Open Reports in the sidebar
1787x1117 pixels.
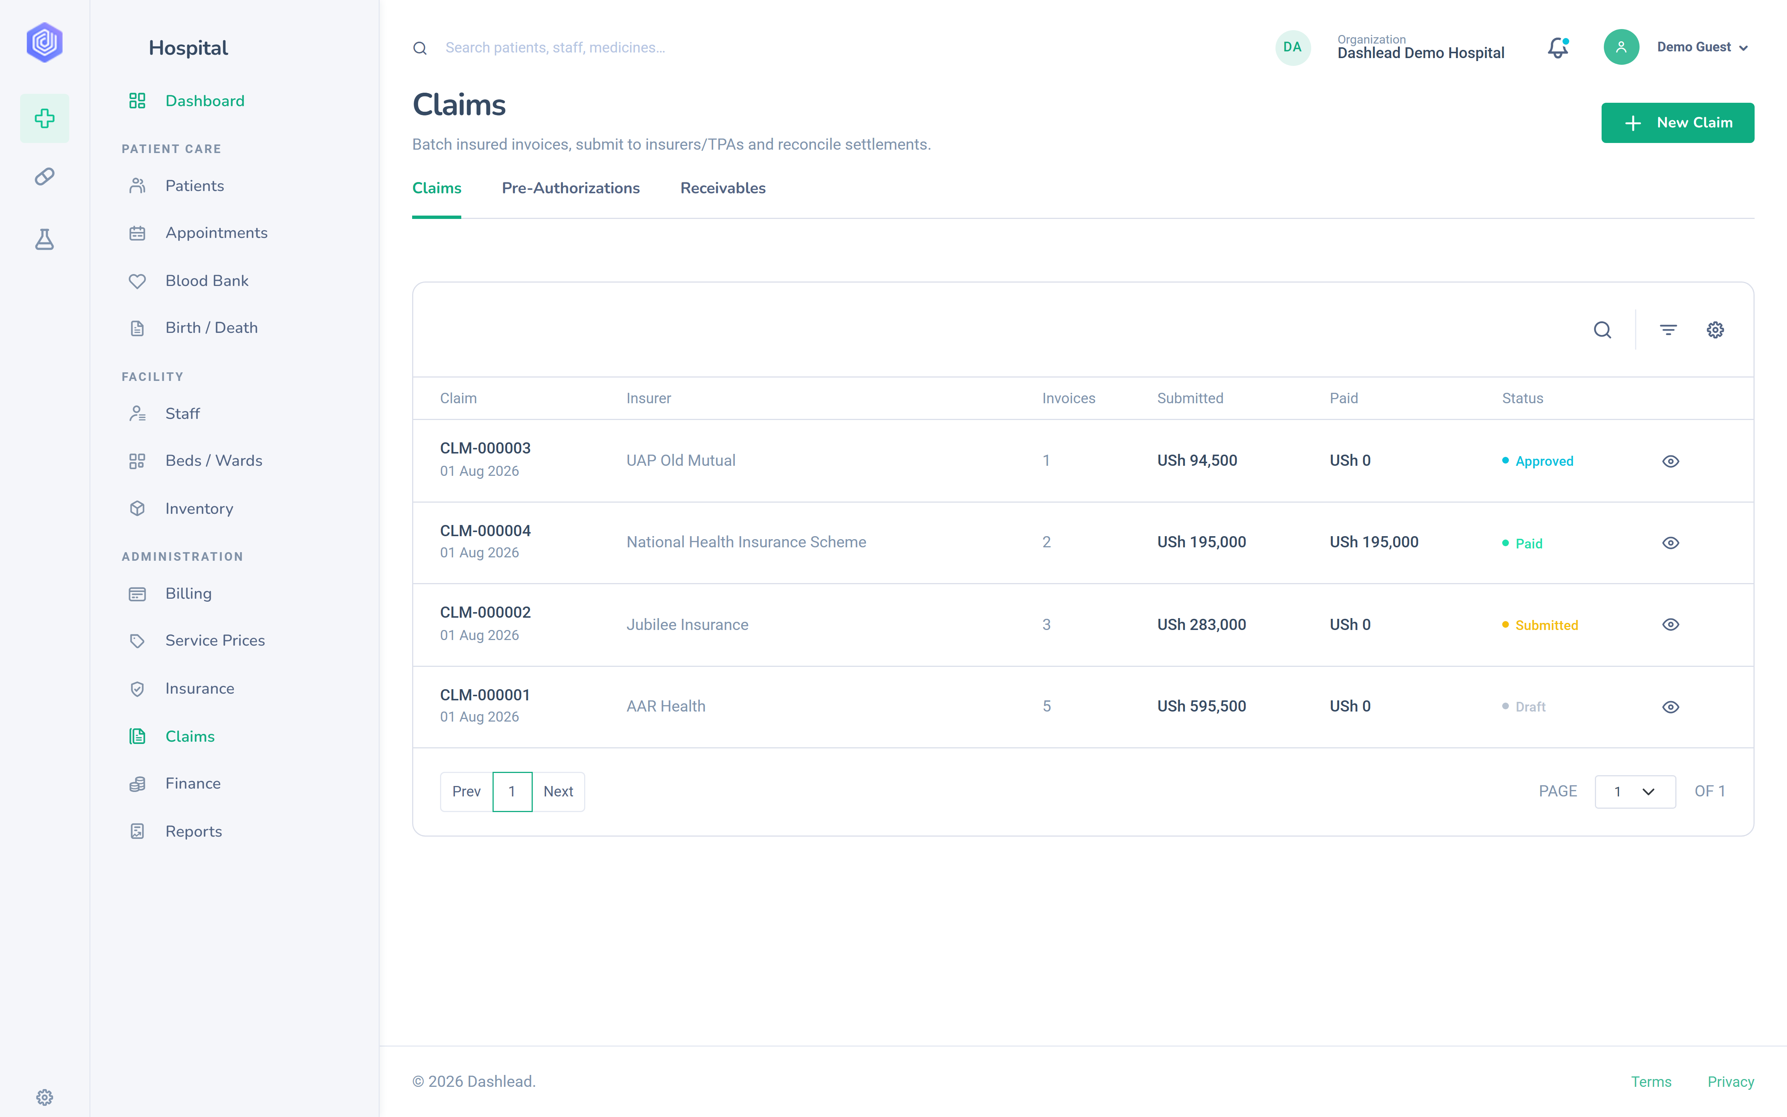pos(194,831)
